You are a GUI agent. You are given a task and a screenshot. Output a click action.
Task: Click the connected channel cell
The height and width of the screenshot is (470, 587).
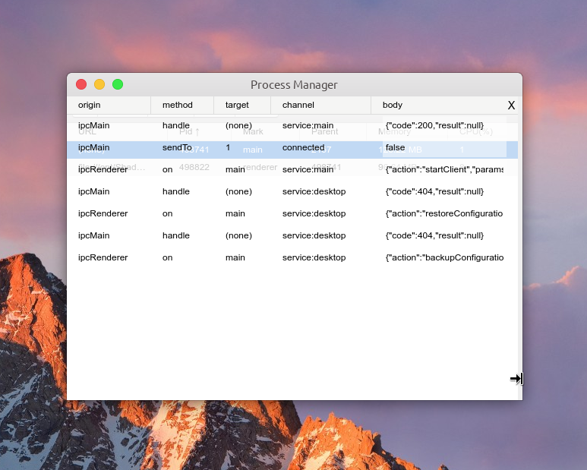click(303, 147)
